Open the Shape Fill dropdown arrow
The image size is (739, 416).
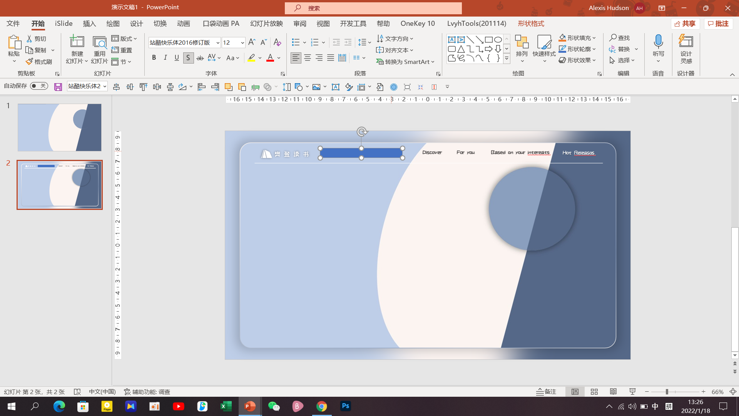pyautogui.click(x=594, y=38)
